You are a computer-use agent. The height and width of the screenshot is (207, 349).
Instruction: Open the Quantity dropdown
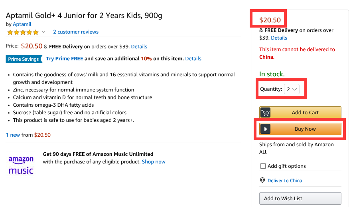292,89
